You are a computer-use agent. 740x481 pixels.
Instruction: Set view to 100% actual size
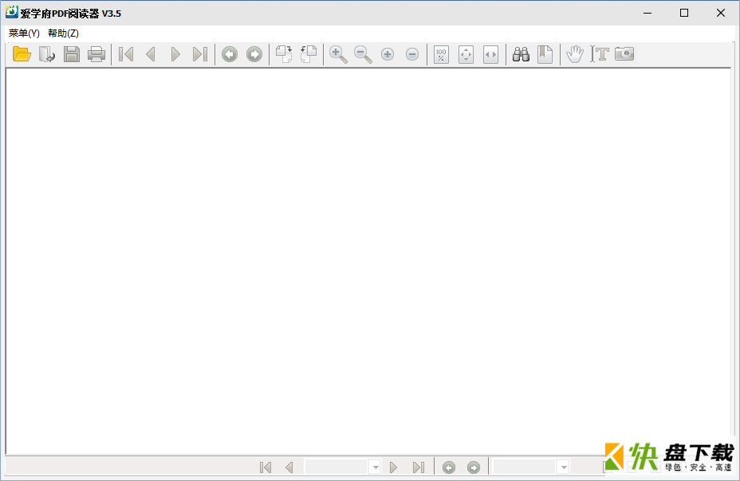point(441,54)
